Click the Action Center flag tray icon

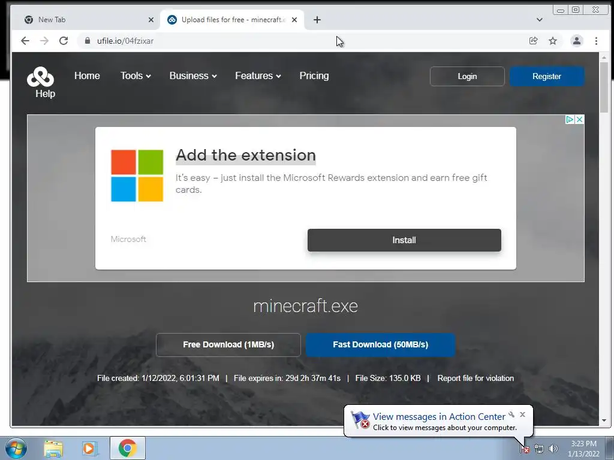click(x=525, y=449)
